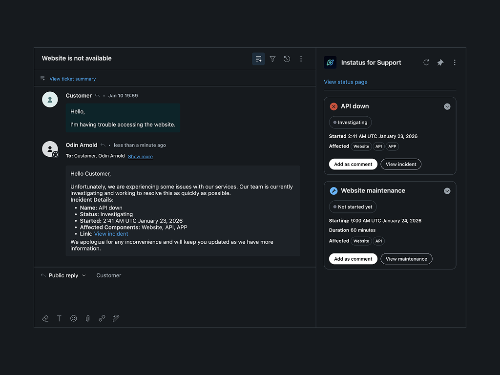Add API down incident as comment
Image resolution: width=500 pixels, height=375 pixels.
coord(353,164)
